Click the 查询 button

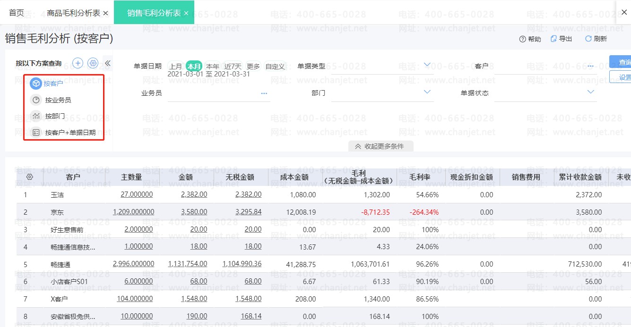tap(620, 62)
